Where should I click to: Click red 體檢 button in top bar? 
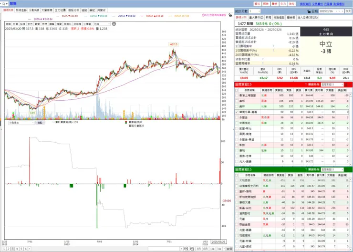pos(274,4)
